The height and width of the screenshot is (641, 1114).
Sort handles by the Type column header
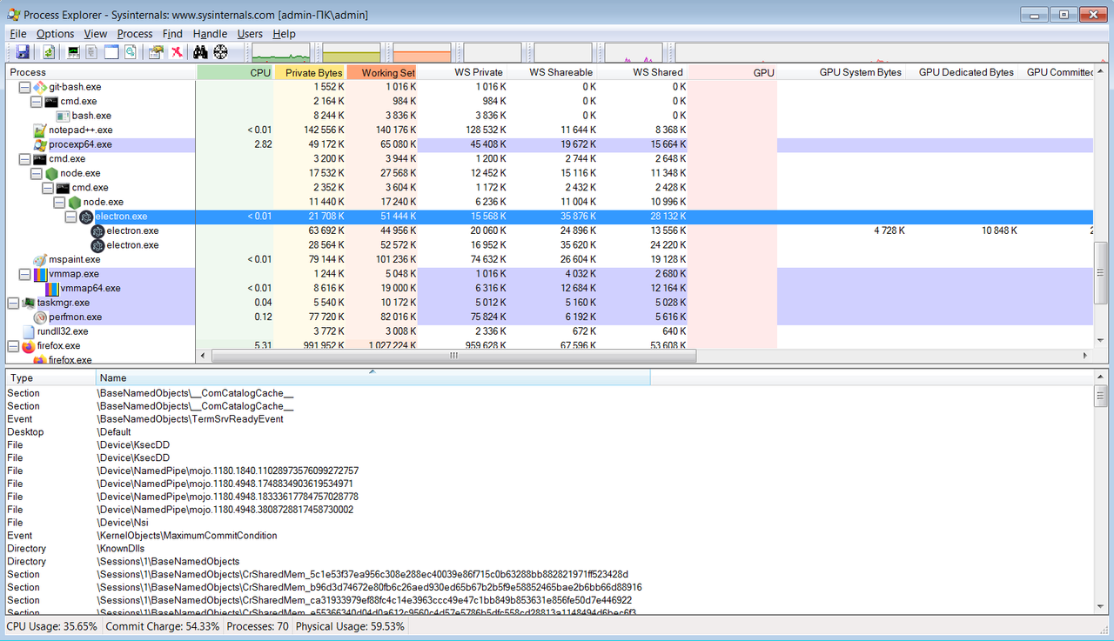pos(50,377)
